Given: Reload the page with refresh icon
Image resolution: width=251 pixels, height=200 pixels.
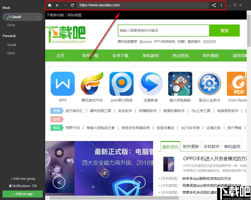Looking at the screenshot, I should (72, 5).
